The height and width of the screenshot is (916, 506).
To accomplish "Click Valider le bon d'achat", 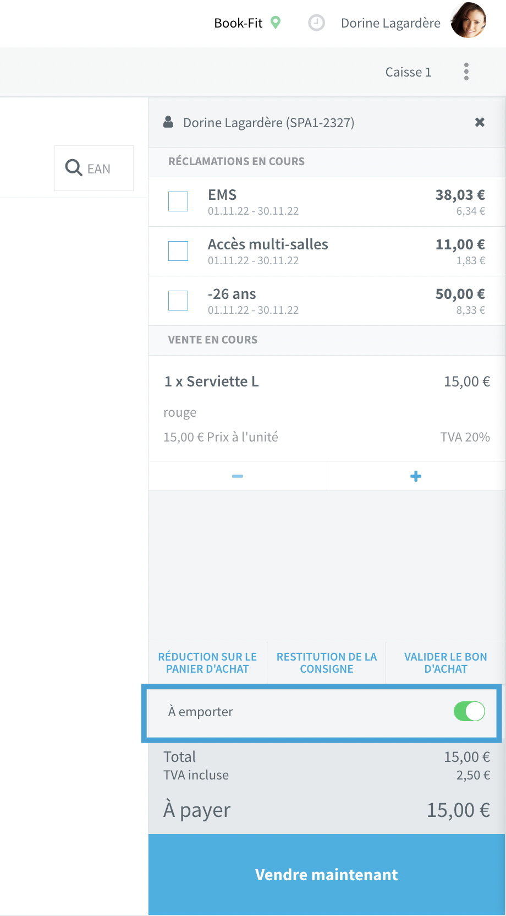I will (446, 663).
